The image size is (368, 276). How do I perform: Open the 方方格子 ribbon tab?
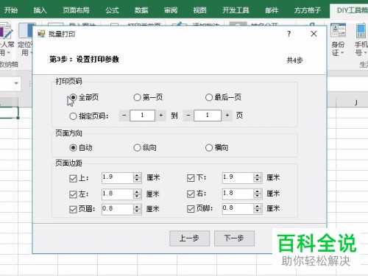click(308, 10)
